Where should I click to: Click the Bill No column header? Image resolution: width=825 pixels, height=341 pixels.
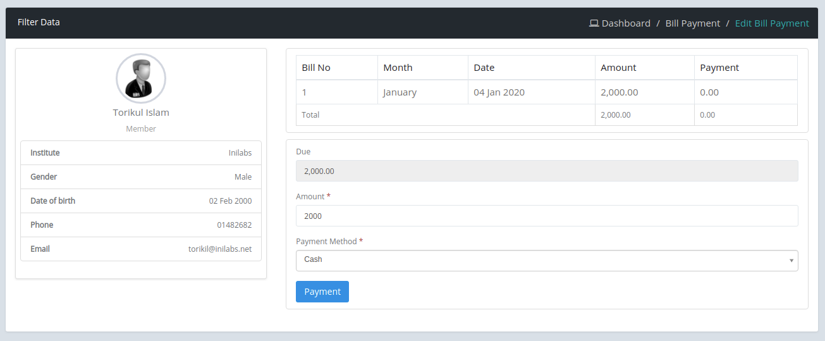pyautogui.click(x=337, y=68)
